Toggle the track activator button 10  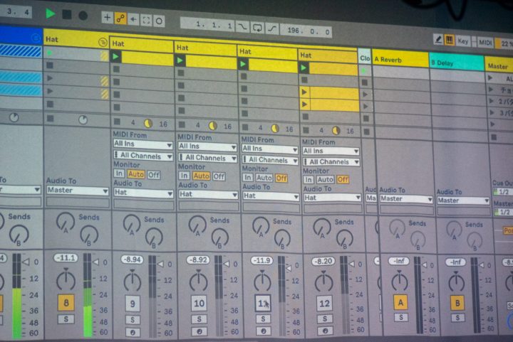coord(199,304)
